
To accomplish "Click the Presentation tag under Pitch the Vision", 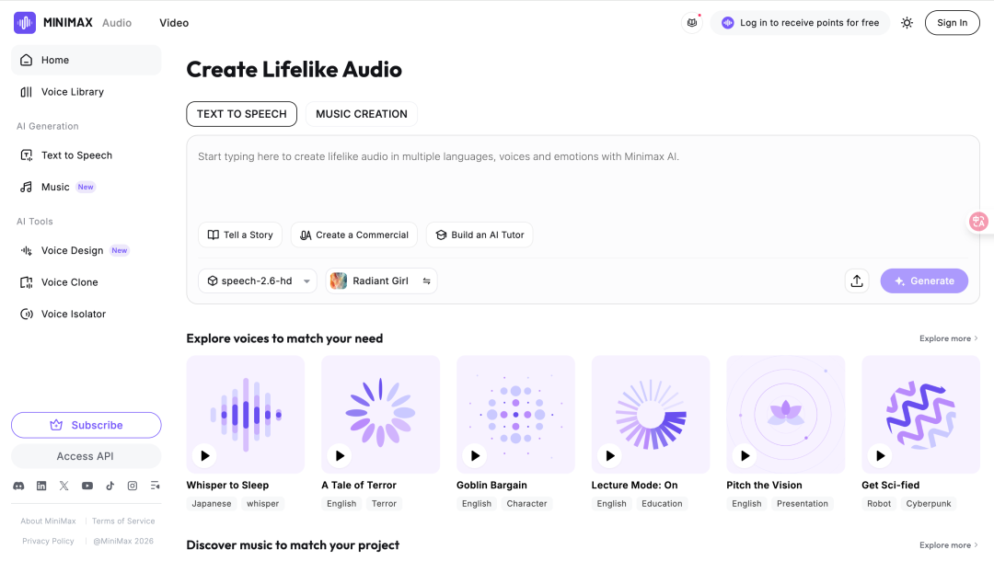I will [803, 503].
